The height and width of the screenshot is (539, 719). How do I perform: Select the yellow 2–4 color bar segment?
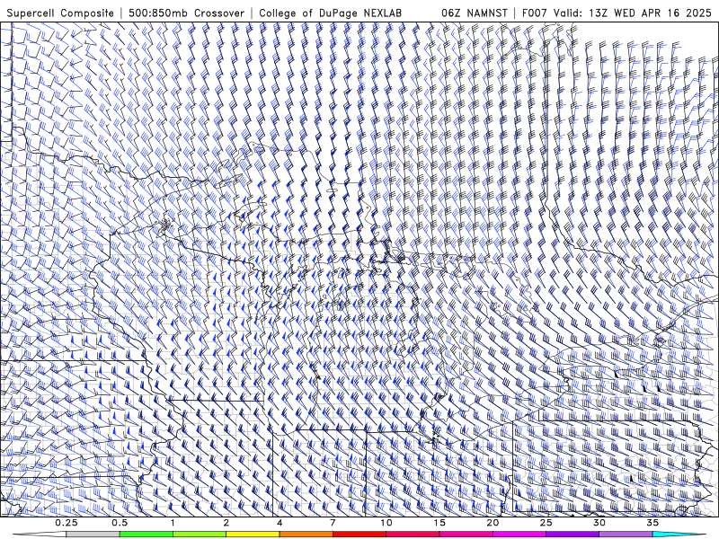253,534
